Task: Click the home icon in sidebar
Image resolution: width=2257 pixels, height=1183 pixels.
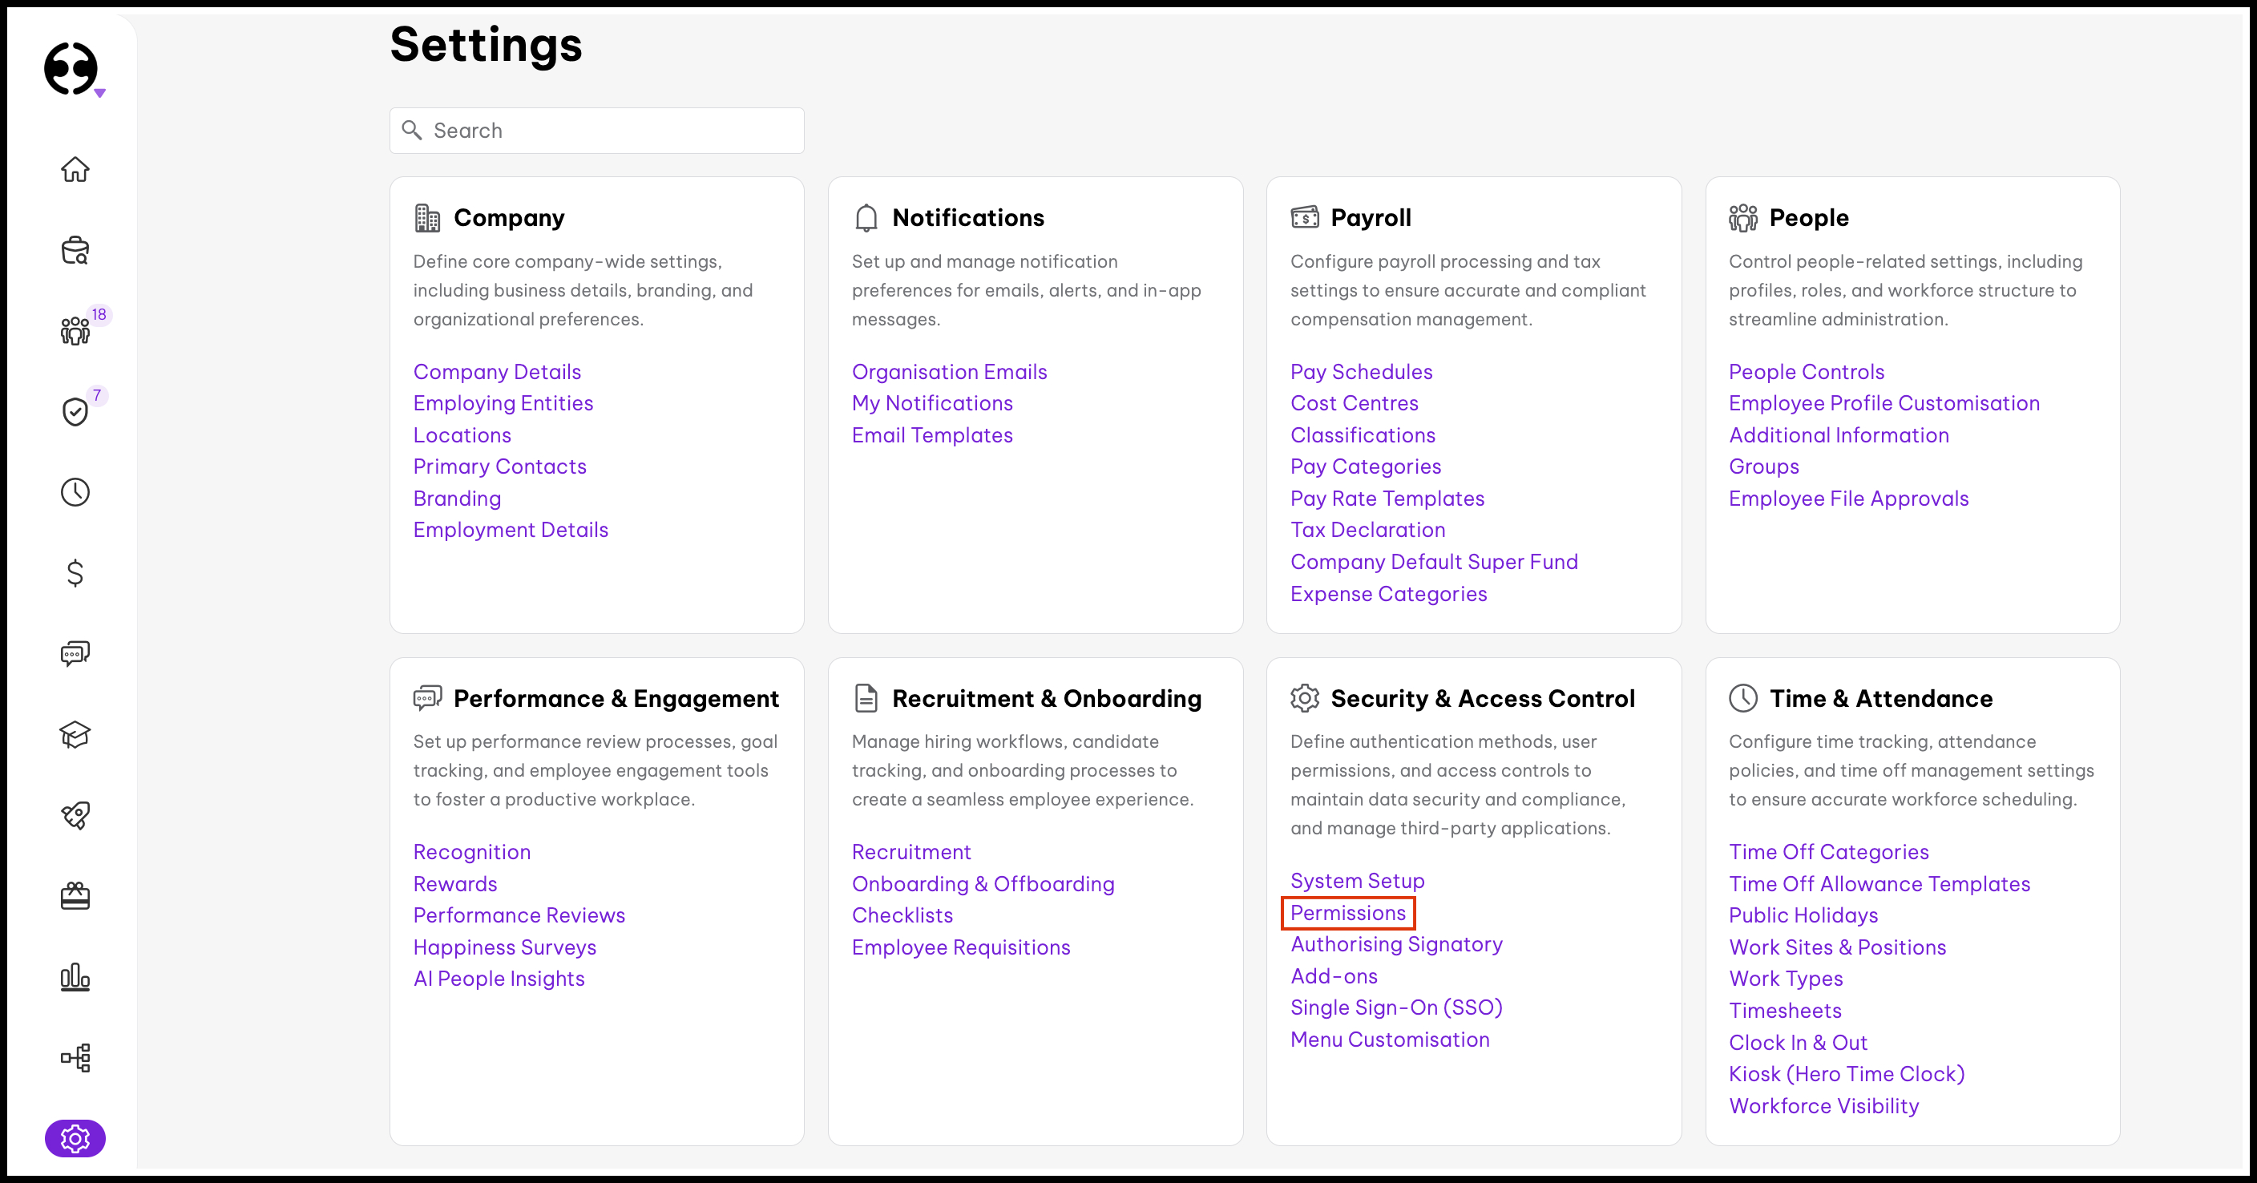Action: tap(75, 169)
